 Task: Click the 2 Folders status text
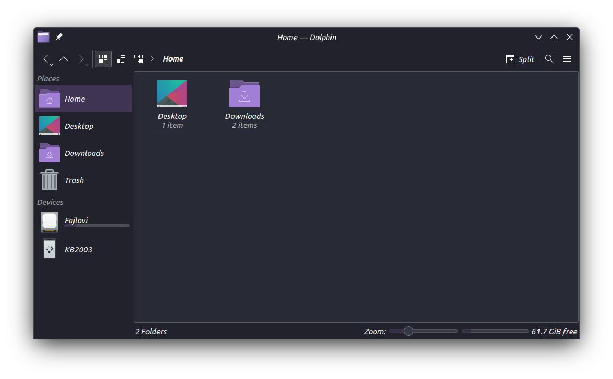(151, 332)
